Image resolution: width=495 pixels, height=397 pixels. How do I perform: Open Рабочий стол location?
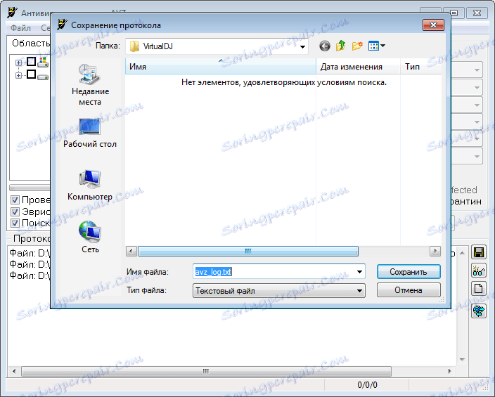90,134
